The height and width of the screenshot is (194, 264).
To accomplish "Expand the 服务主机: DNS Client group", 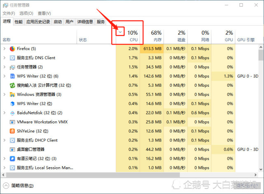I will (x=5, y=58).
